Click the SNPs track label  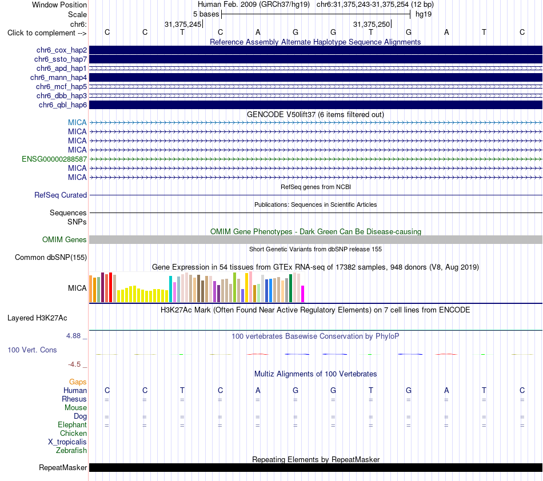coord(77,222)
